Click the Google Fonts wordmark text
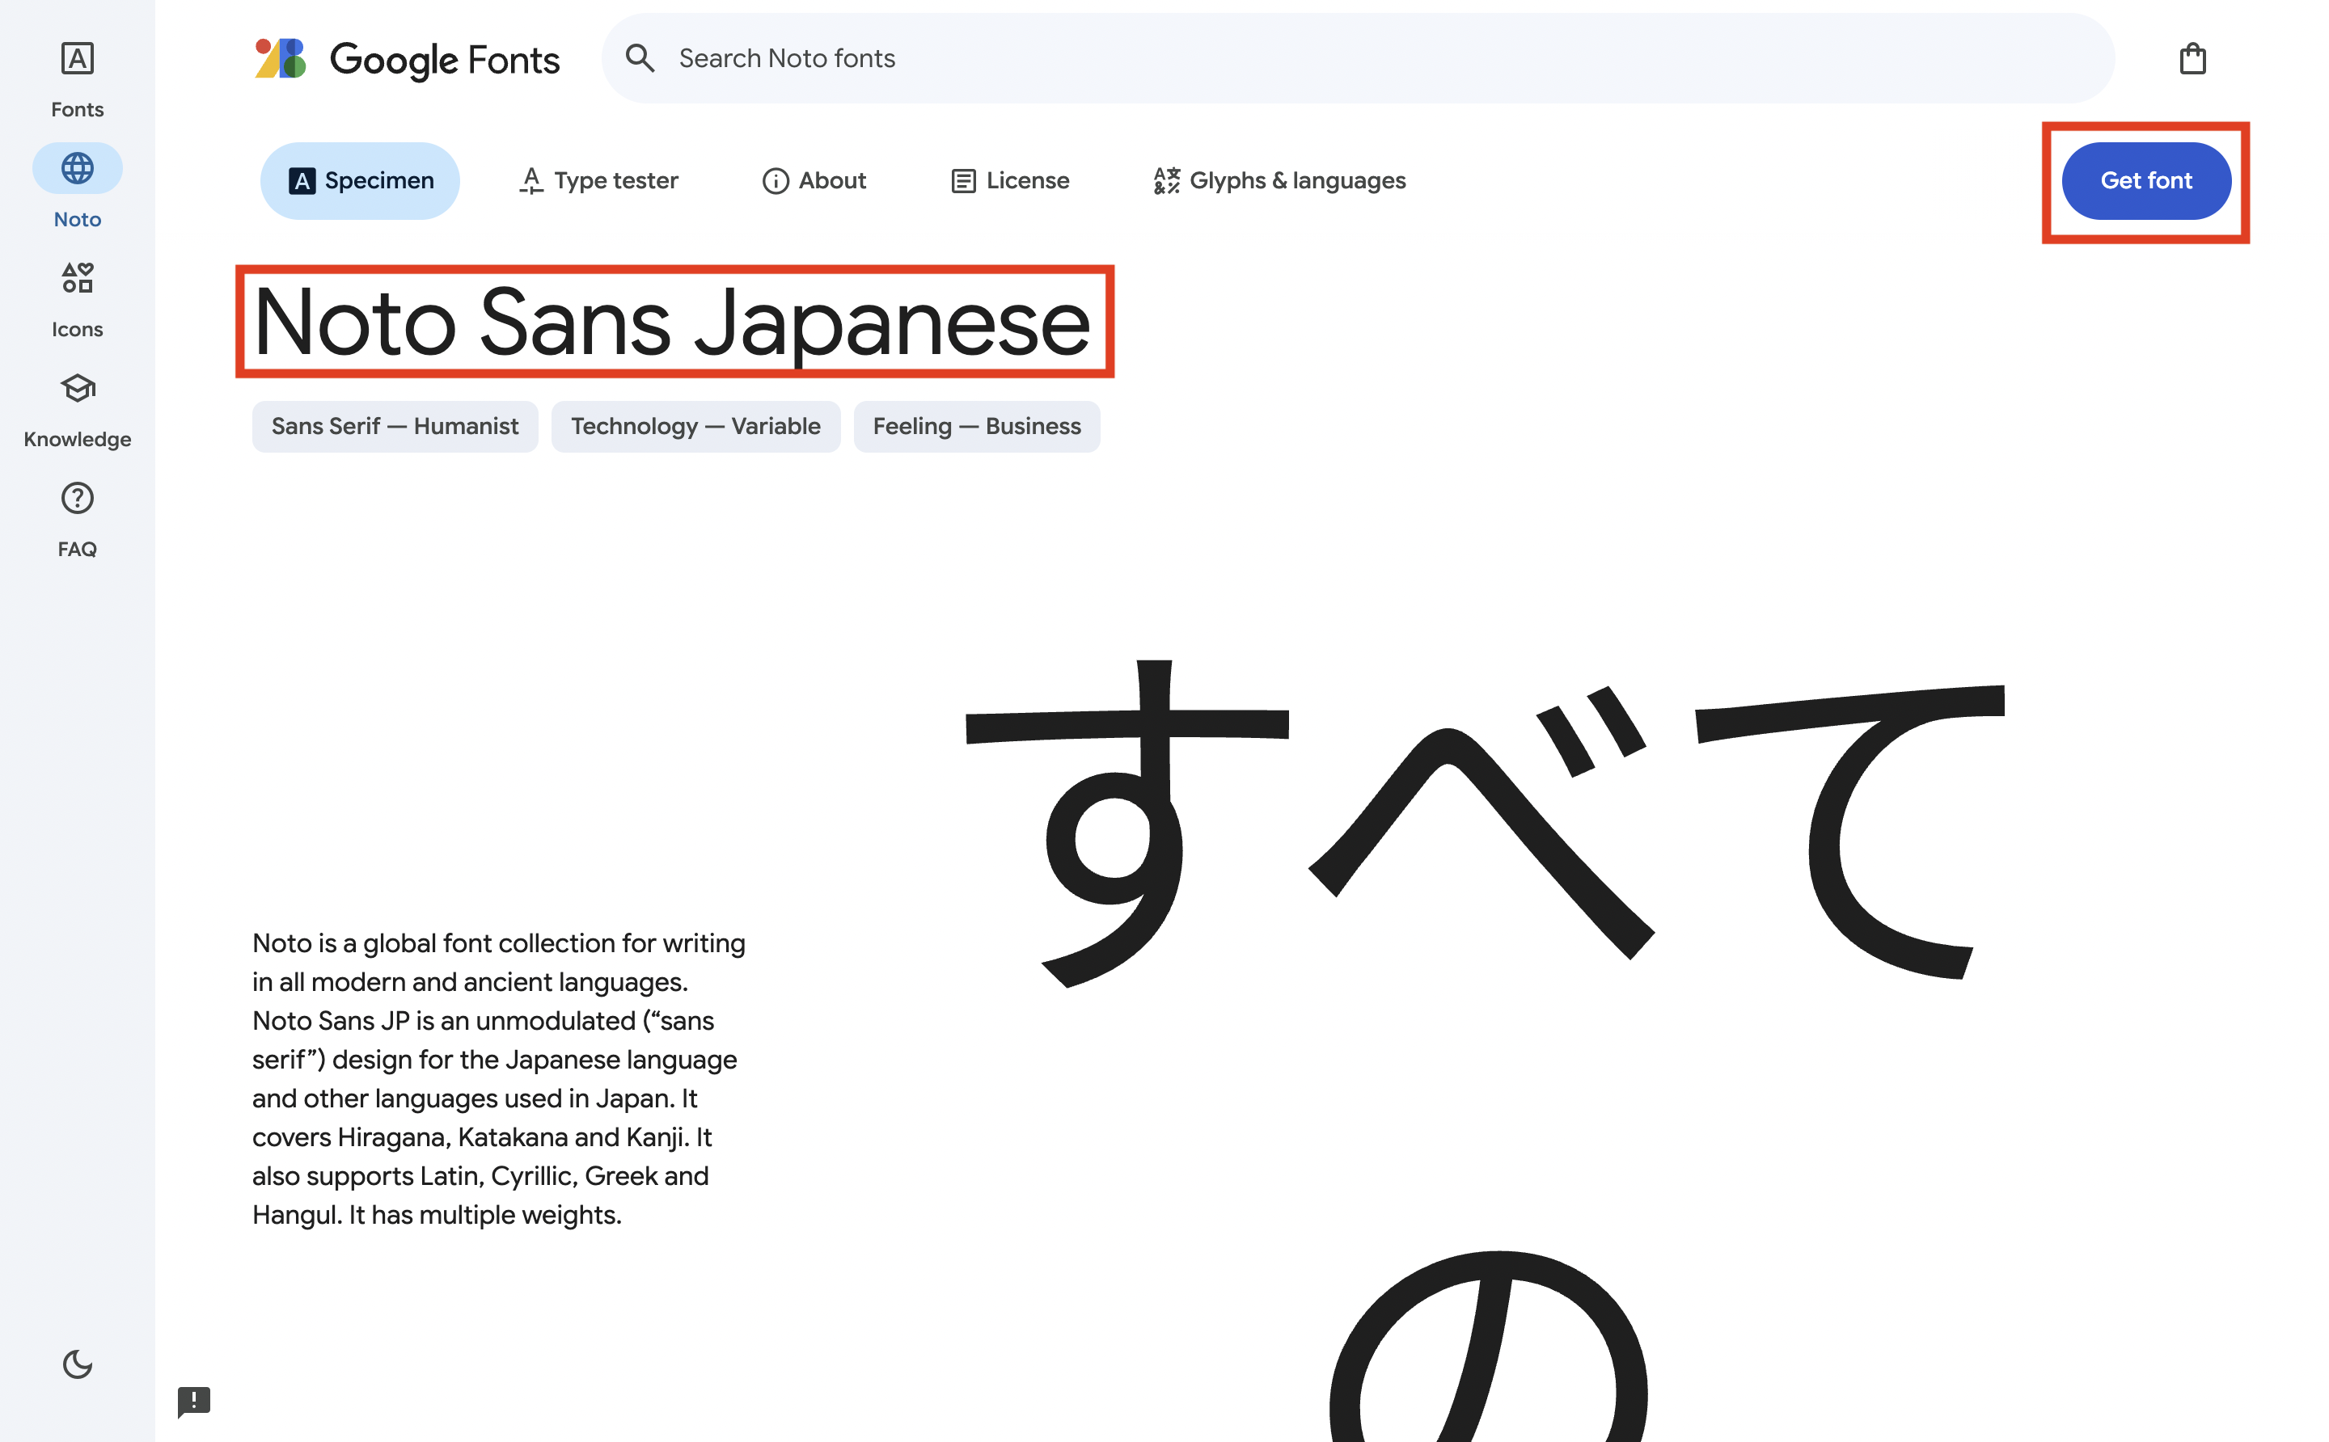The width and height of the screenshot is (2329, 1442). pos(445,60)
